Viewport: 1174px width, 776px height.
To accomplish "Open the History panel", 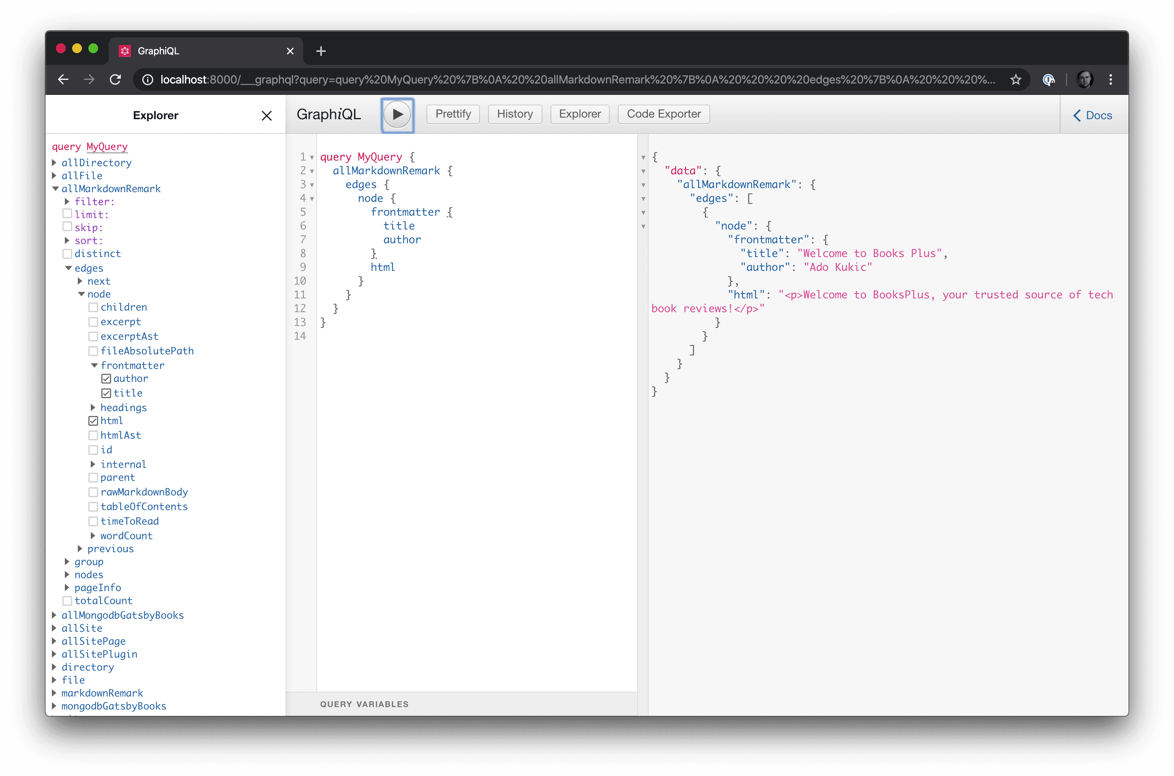I will 514,114.
